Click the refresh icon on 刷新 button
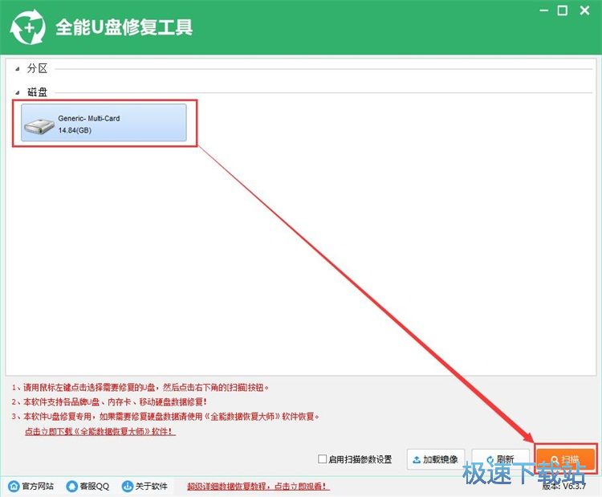The image size is (602, 497). 490,460
